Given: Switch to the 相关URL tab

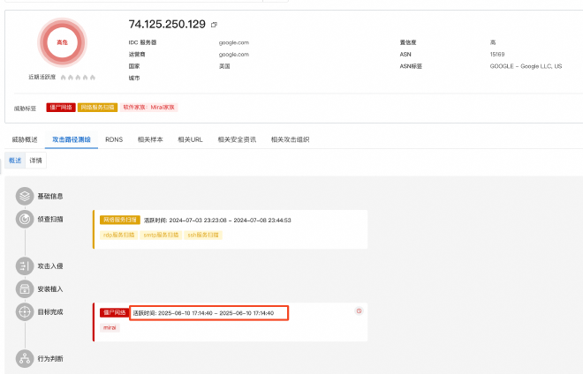Looking at the screenshot, I should tap(191, 139).
